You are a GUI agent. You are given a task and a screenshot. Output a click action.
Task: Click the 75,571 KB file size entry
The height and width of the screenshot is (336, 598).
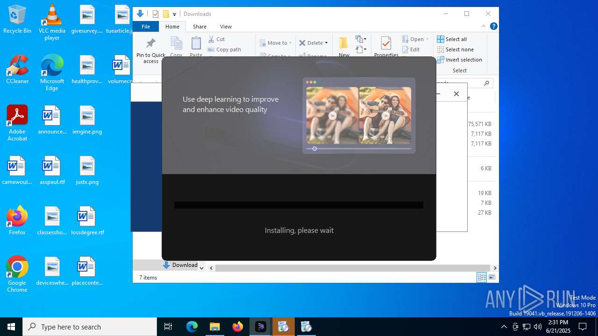(x=479, y=124)
